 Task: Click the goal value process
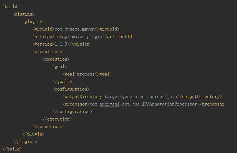[x=86, y=74]
